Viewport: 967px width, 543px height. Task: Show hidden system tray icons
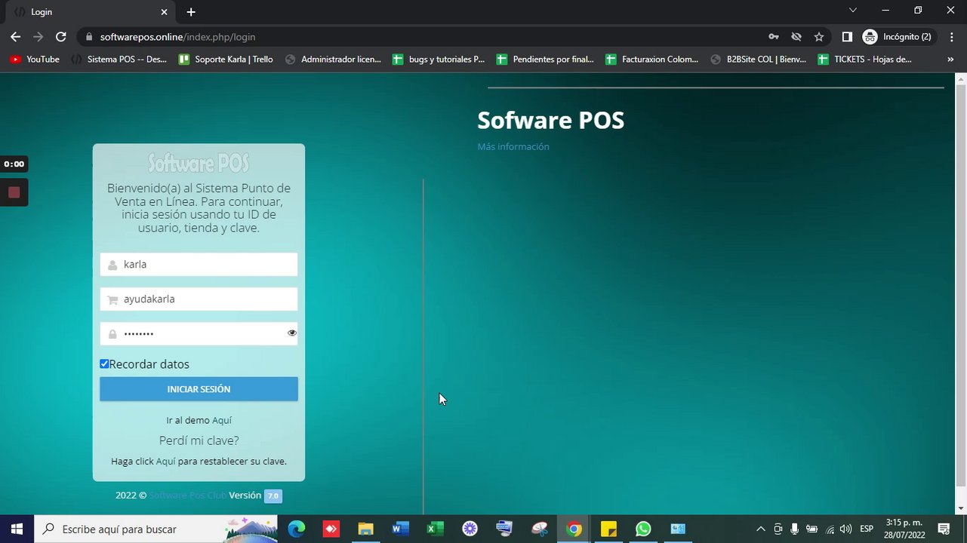coord(760,529)
